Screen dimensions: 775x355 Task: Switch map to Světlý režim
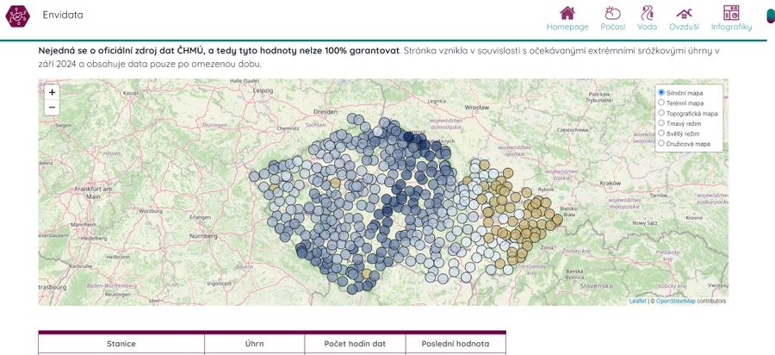pos(661,134)
